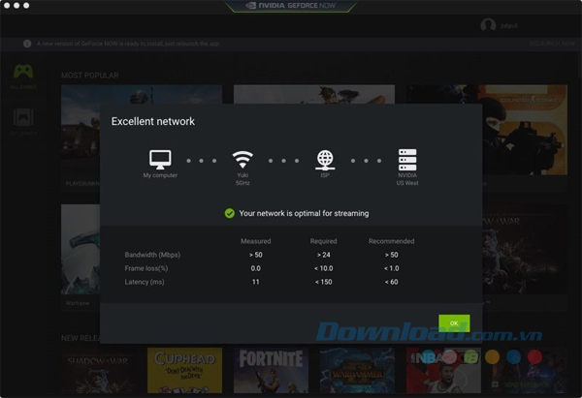
Task: Open the NBA 2K18 game thumbnail
Action: [x=443, y=370]
